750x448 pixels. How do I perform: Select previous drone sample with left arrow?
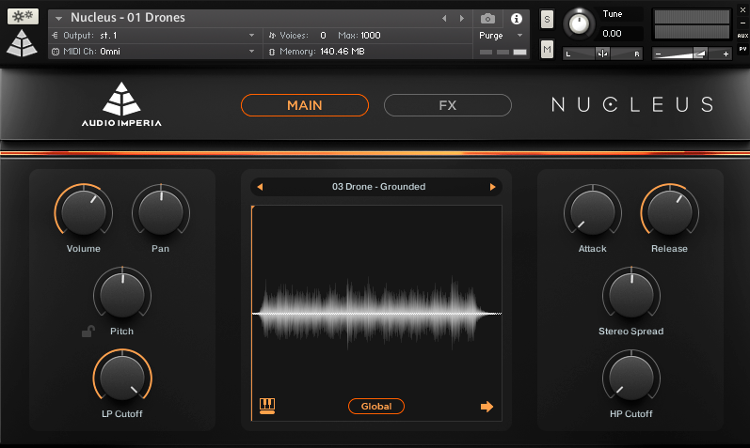point(260,187)
